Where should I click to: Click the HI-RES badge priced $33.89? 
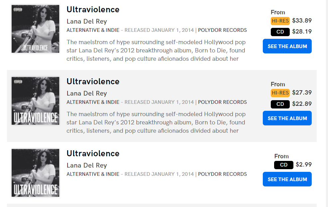[x=280, y=21]
